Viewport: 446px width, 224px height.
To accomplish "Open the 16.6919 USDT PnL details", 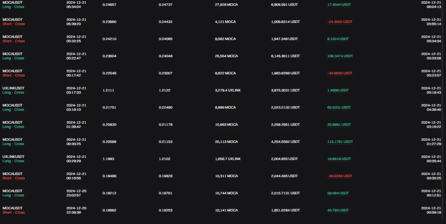I will (x=339, y=159).
